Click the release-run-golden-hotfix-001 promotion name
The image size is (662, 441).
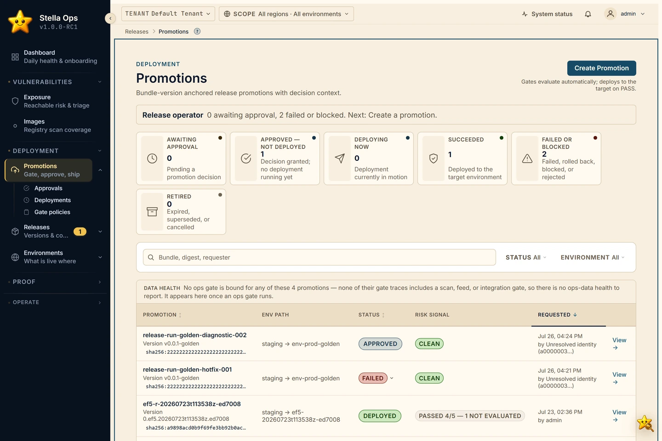pos(187,369)
